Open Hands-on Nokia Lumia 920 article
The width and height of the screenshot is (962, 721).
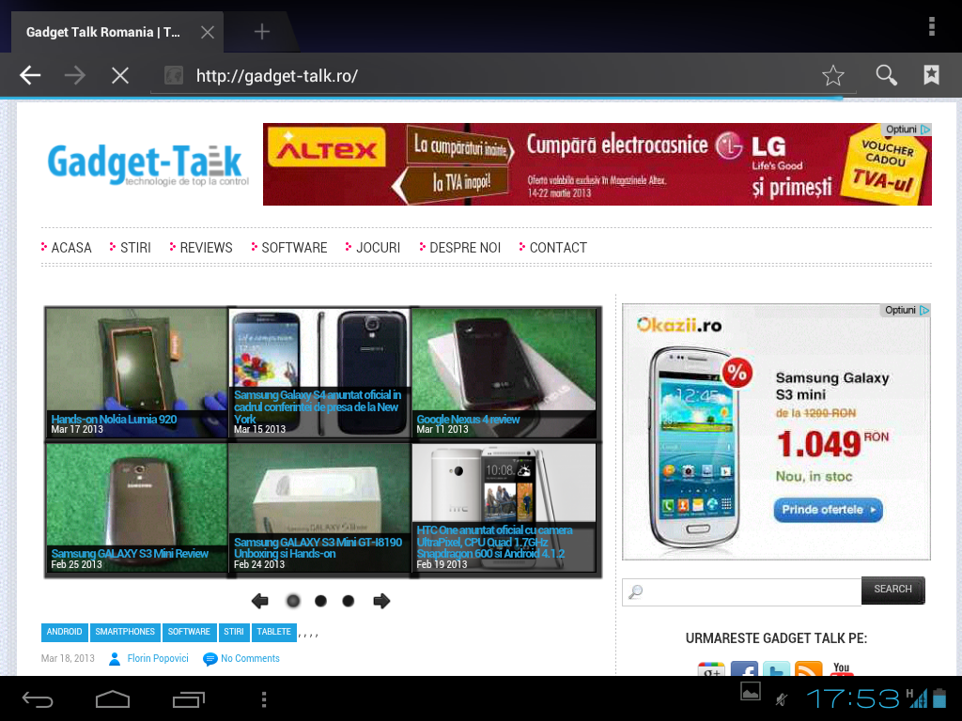click(137, 373)
